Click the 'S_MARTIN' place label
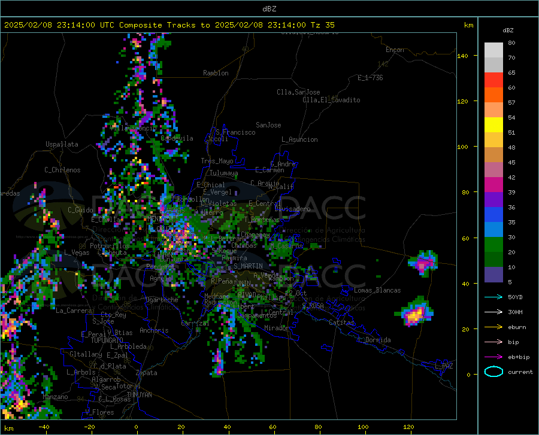Screen dimensions: 539x435 248,266
